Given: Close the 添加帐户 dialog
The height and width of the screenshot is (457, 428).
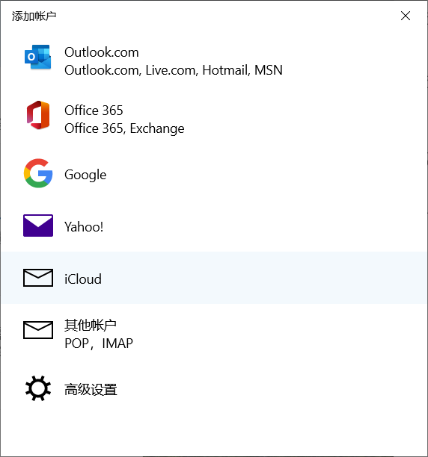Looking at the screenshot, I should [406, 16].
